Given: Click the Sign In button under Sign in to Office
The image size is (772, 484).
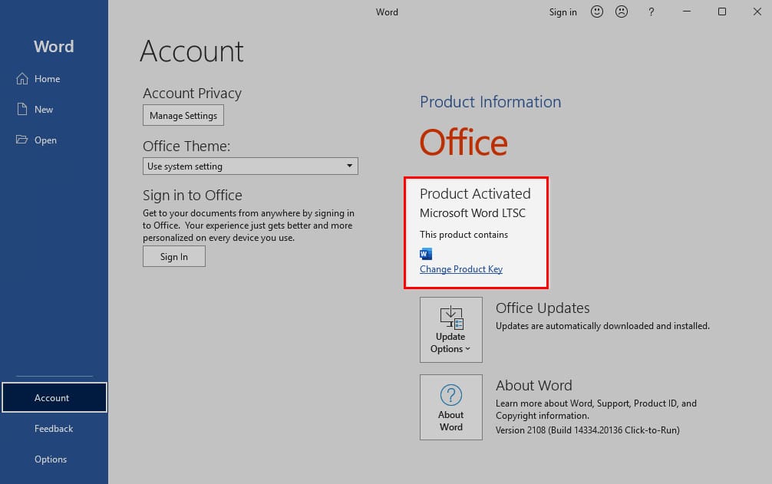Looking at the screenshot, I should [173, 256].
